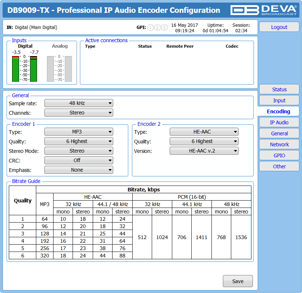Open the HE-AAC Version dropdown
Viewport: 302px width, 293px height.
[x=204, y=151]
